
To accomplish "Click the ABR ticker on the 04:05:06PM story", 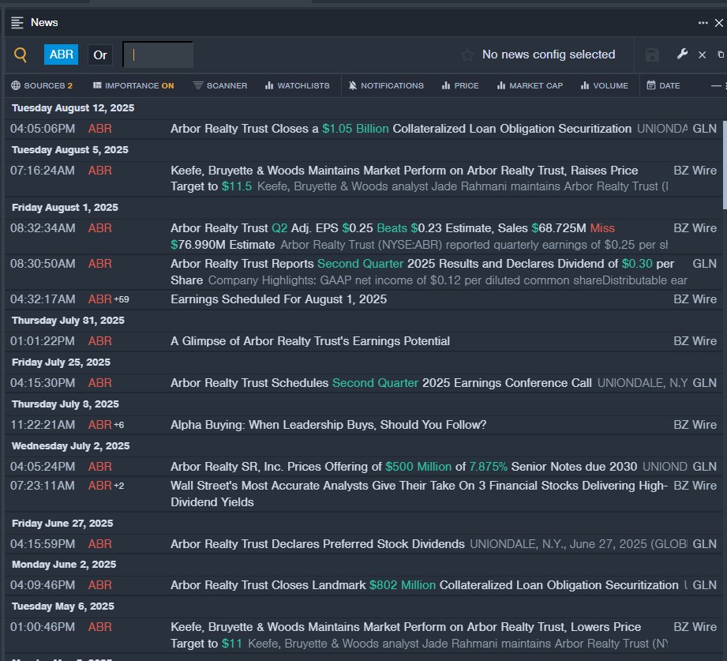I will (x=100, y=129).
